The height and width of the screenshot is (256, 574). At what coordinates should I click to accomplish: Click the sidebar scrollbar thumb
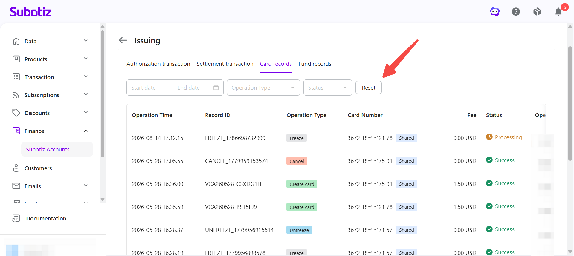(x=103, y=93)
